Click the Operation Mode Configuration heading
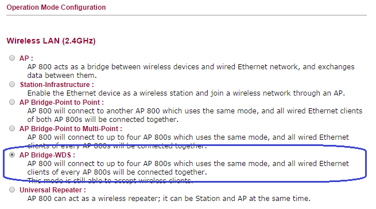 [x=56, y=7]
